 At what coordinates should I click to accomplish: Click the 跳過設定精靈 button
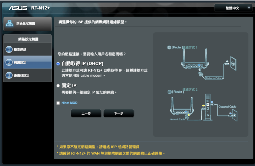[x=28, y=24]
